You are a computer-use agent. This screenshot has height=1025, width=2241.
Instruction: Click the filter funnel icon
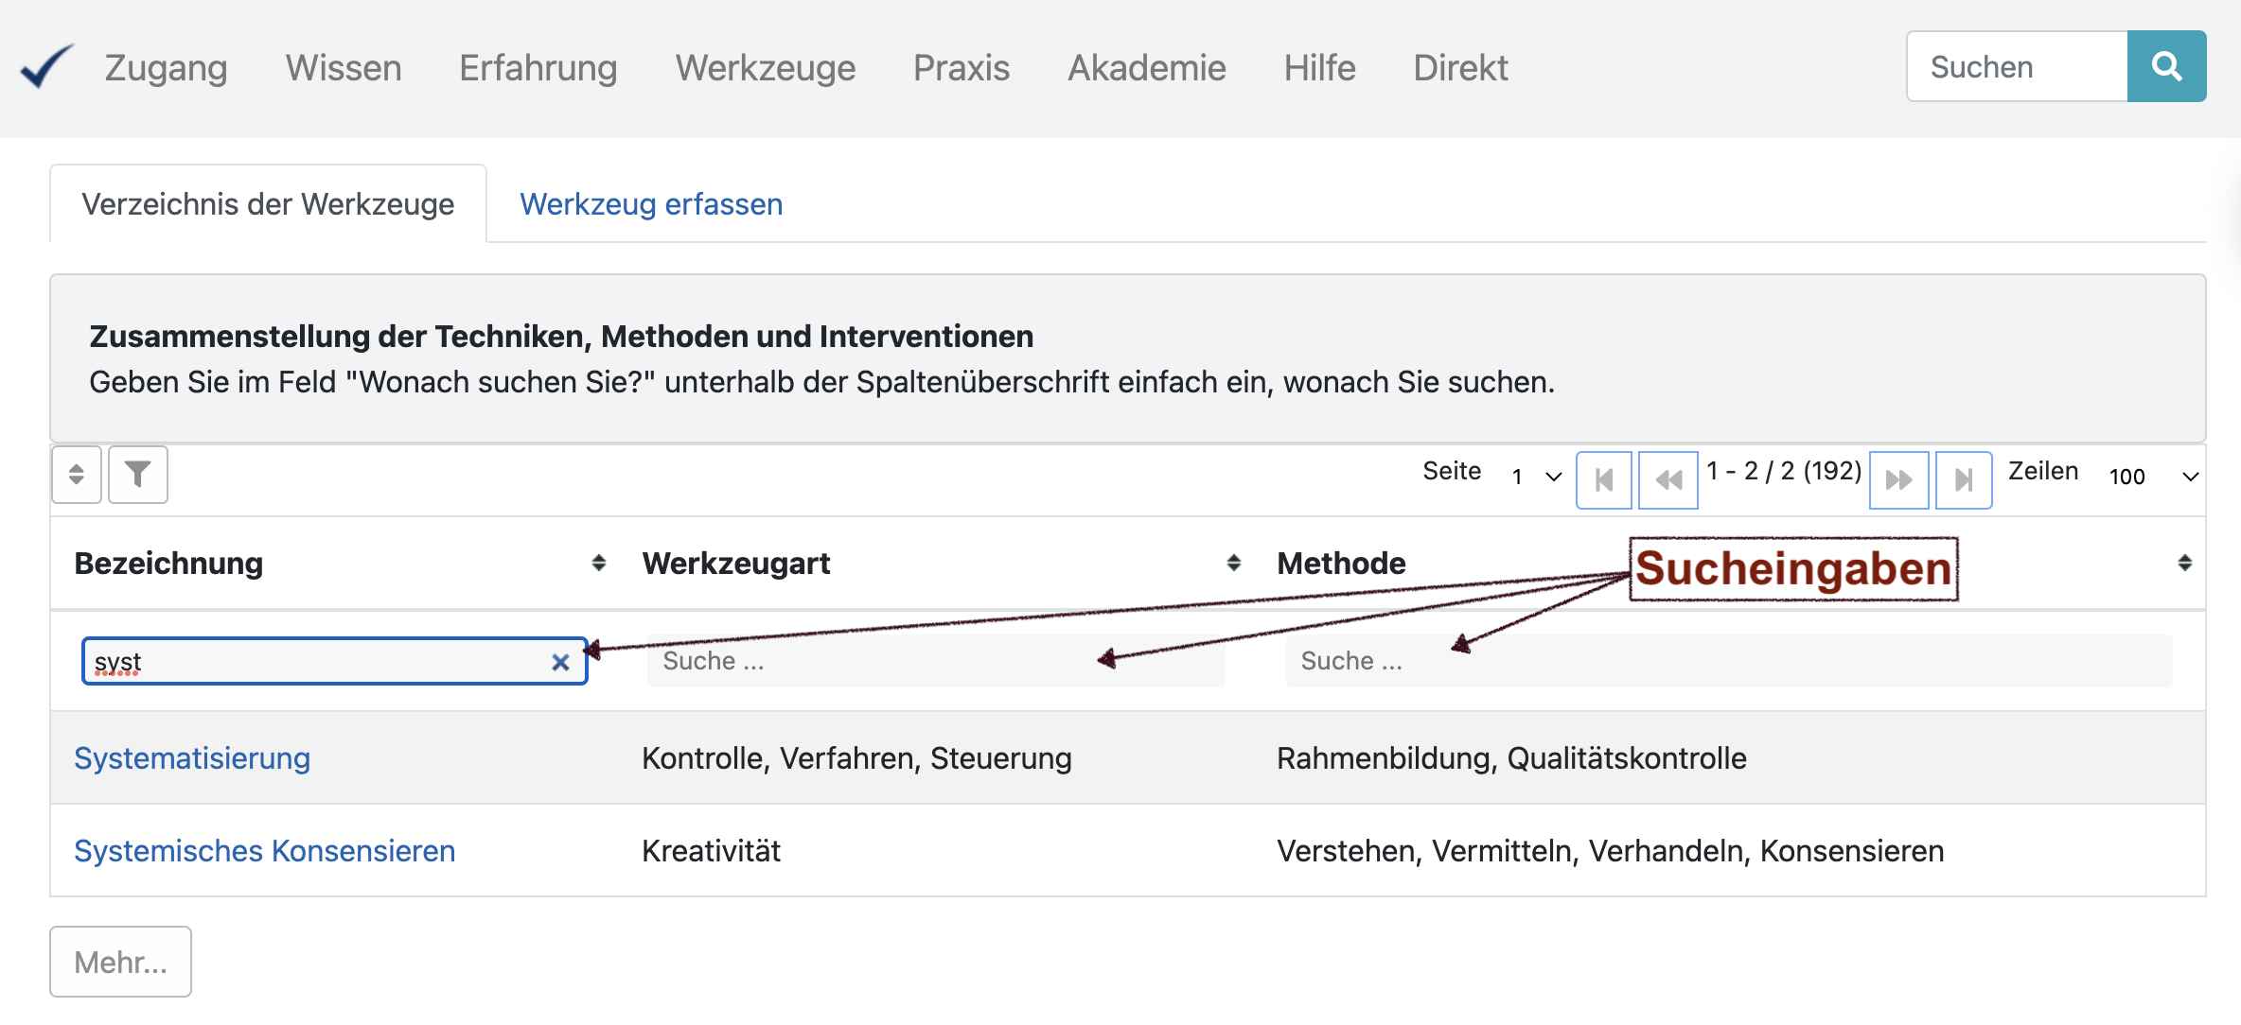pos(138,475)
